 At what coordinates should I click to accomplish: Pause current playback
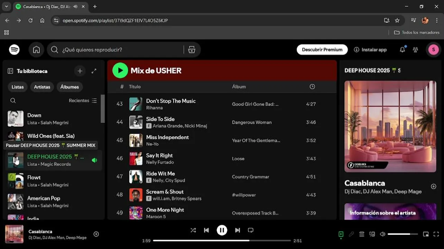(222, 230)
